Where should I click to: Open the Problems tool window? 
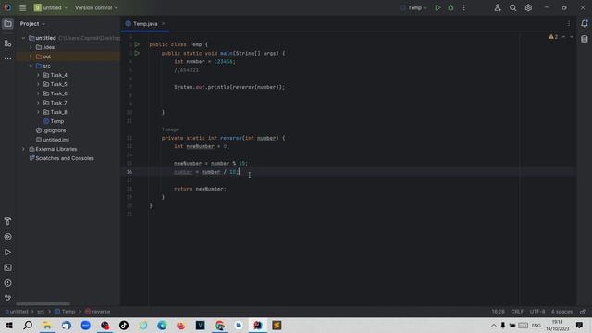(x=7, y=283)
